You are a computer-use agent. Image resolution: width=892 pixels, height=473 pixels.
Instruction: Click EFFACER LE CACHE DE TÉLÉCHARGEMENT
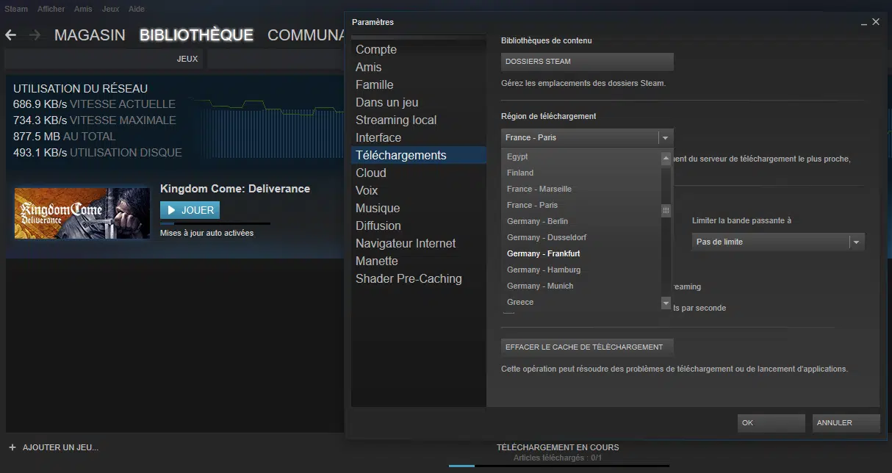pyautogui.click(x=587, y=347)
